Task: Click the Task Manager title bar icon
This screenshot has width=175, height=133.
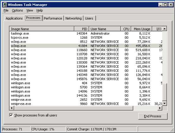Action: pyautogui.click(x=5, y=5)
